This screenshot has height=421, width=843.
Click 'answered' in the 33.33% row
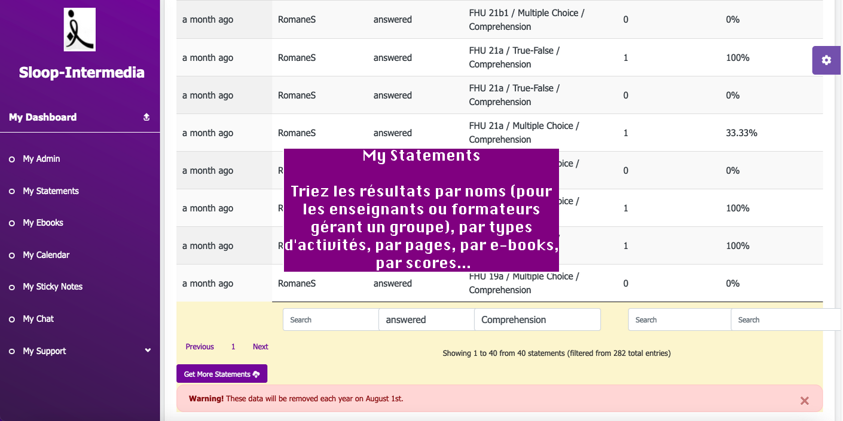[x=393, y=133]
